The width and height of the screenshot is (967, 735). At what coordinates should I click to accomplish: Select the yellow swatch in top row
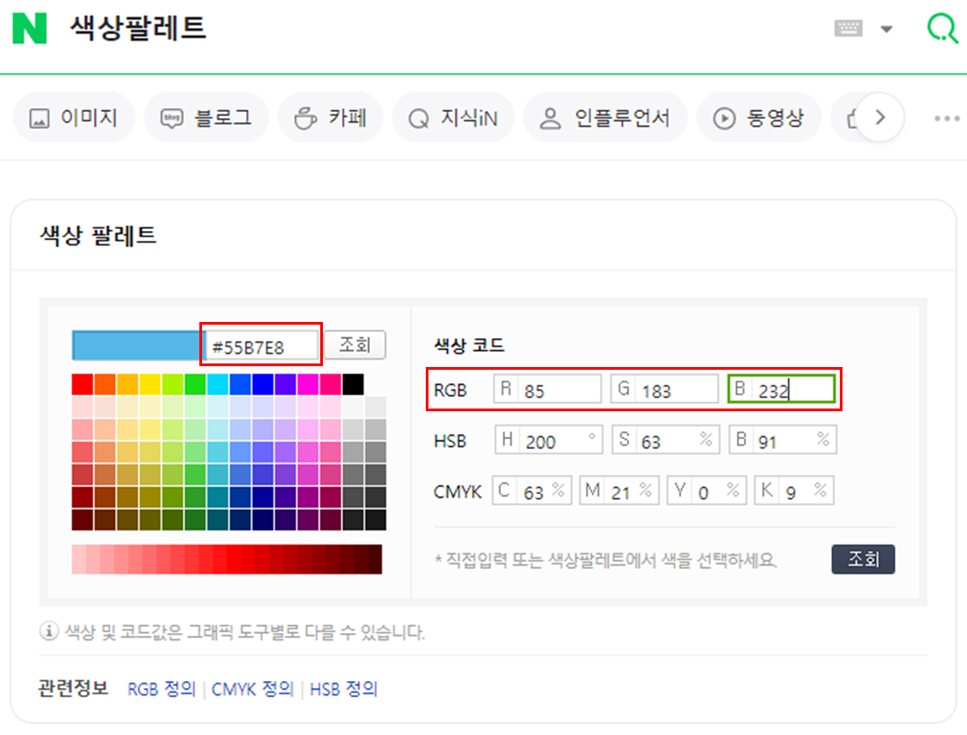(150, 384)
